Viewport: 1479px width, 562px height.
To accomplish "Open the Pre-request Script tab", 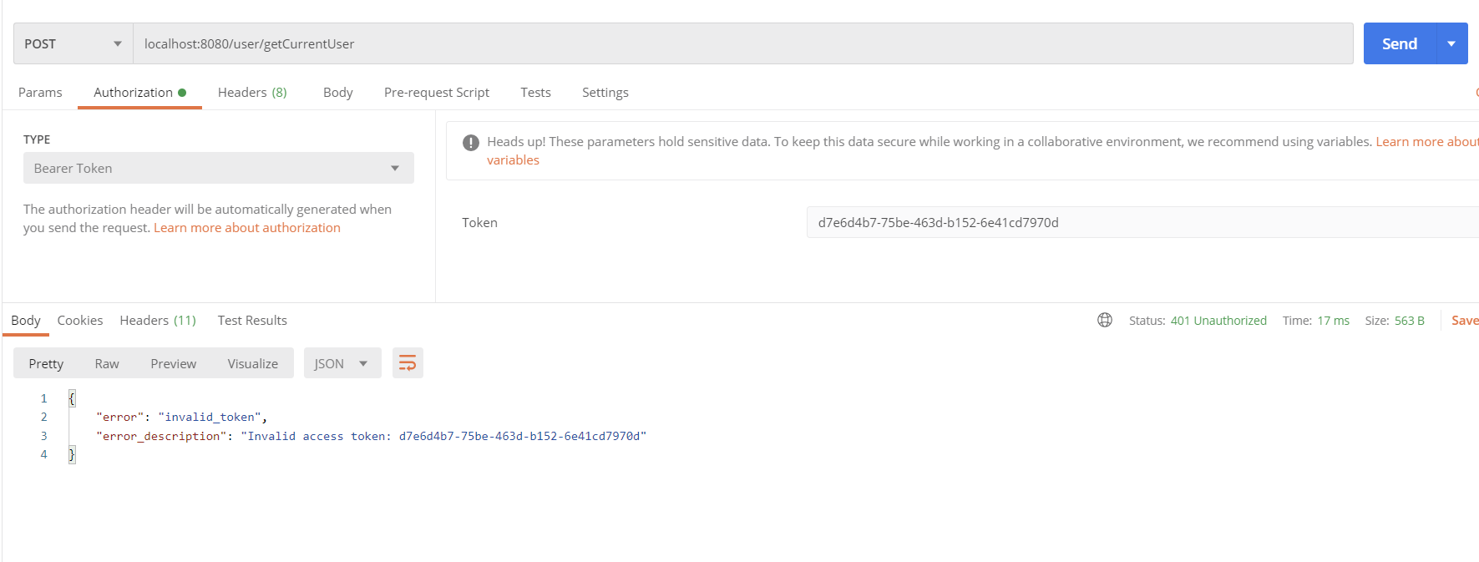I will tap(436, 92).
